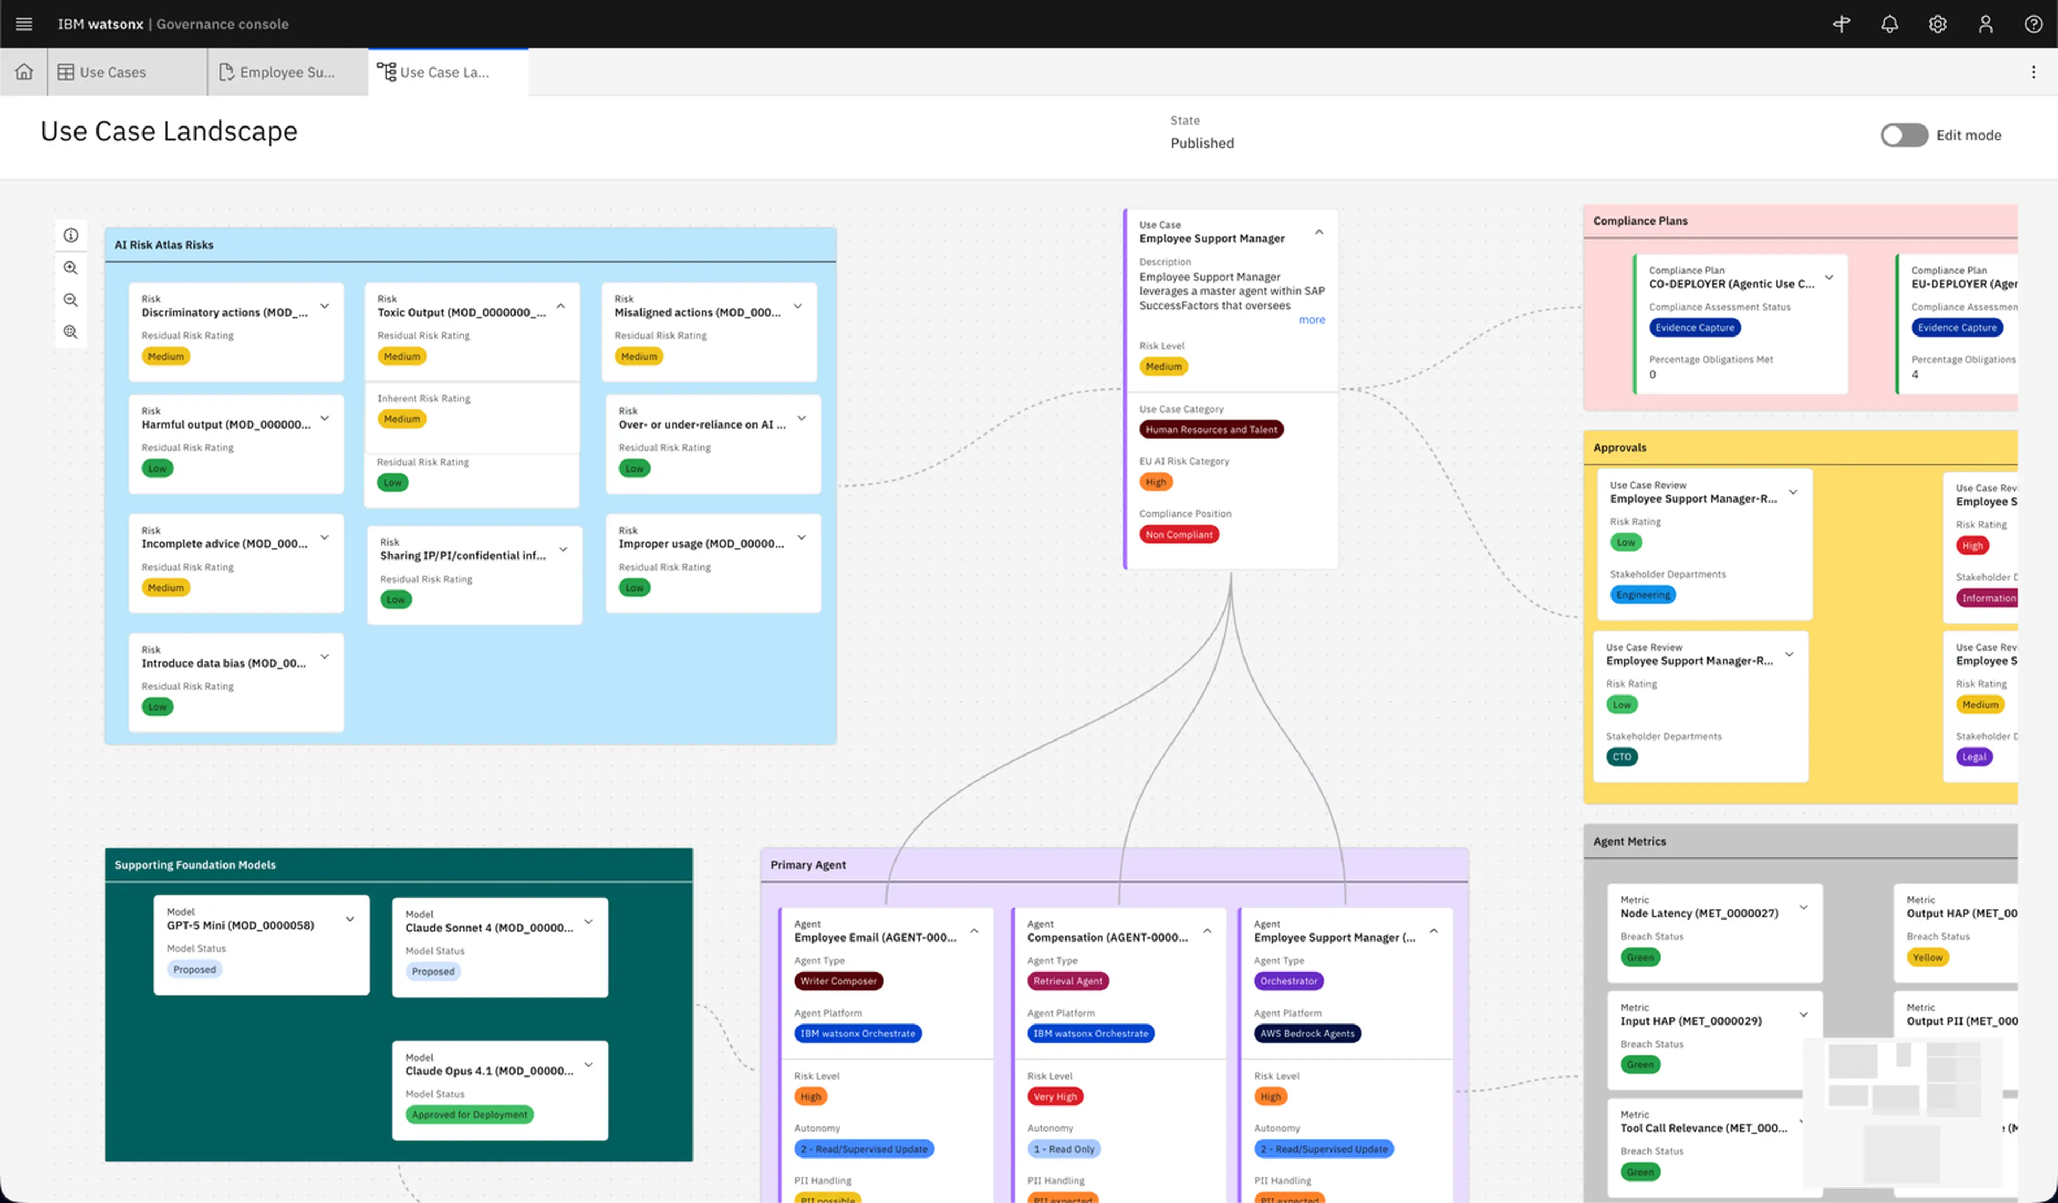Click the Use Case Landscape page title

(x=169, y=131)
